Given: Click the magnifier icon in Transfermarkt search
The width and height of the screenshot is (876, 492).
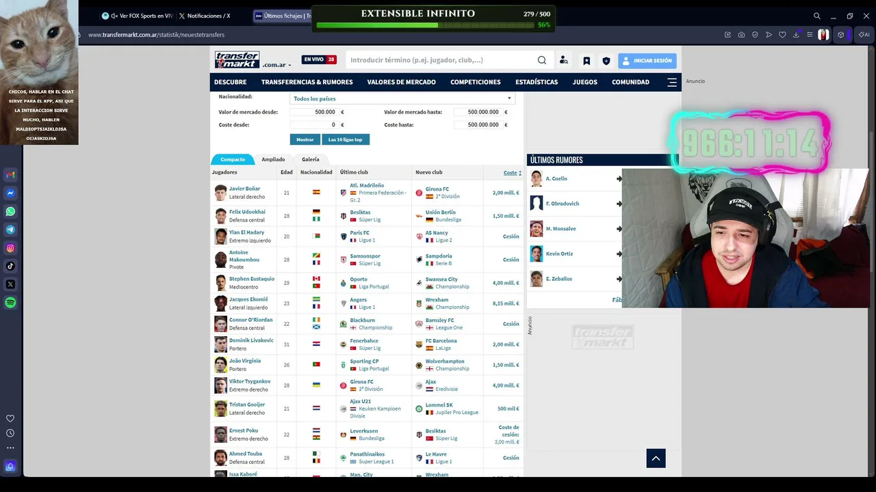Looking at the screenshot, I should [542, 60].
